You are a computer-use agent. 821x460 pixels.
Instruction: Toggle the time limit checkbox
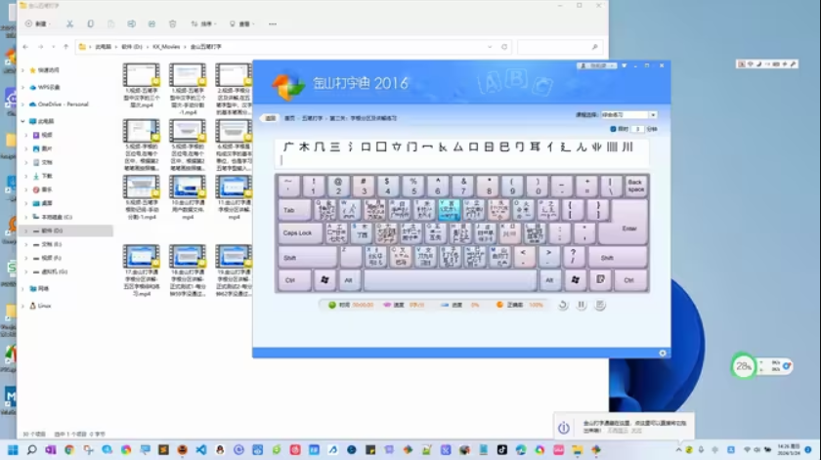[613, 129]
